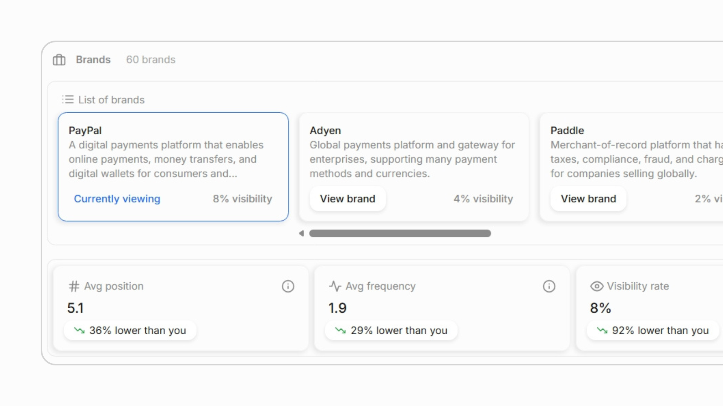Screen dimensions: 723x406
Task: Click the Currently viewing link for PayPal
Action: coord(117,198)
